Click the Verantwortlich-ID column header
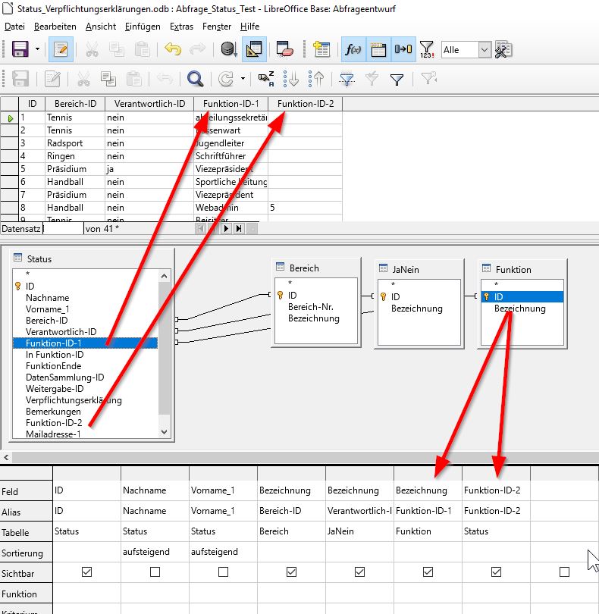Viewport: 599px width, 614px height. (149, 104)
